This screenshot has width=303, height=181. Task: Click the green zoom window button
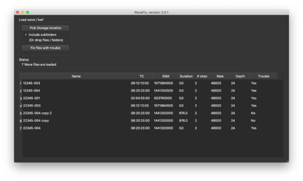pos(28,12)
